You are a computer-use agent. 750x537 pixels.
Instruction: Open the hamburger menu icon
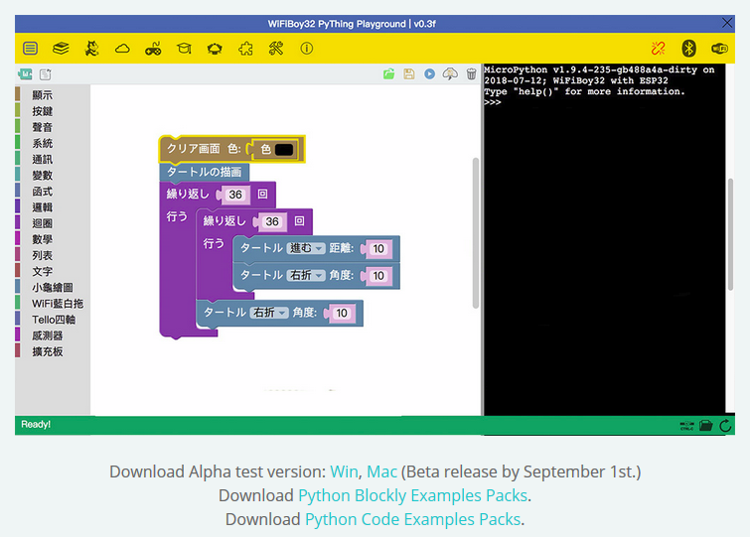(x=30, y=49)
